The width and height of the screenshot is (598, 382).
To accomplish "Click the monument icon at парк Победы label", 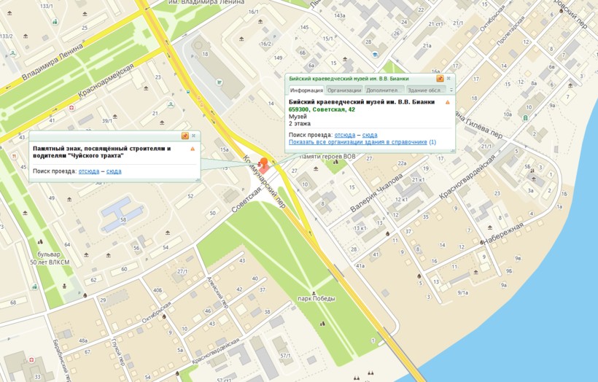I will tap(314, 293).
